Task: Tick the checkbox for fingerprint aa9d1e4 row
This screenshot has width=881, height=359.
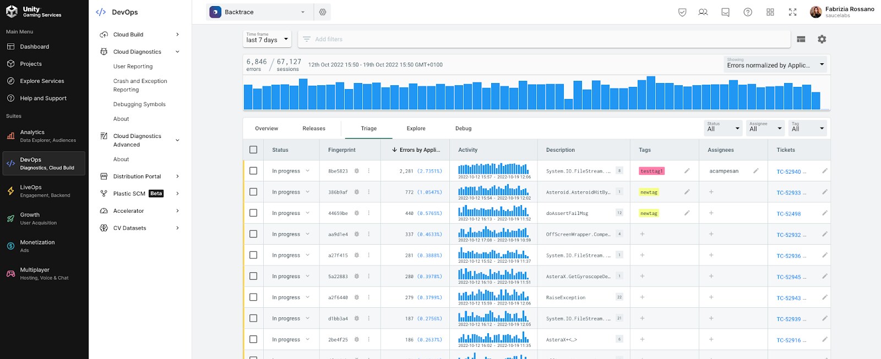Action: point(253,234)
